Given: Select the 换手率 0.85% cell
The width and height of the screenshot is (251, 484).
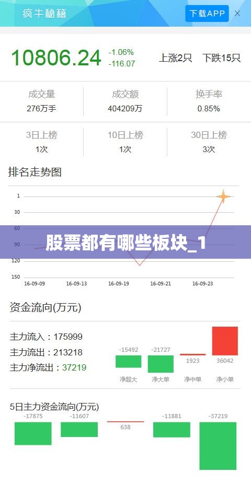Looking at the screenshot, I should (x=209, y=101).
